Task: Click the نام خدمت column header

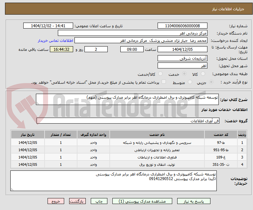Action: (x=157, y=135)
